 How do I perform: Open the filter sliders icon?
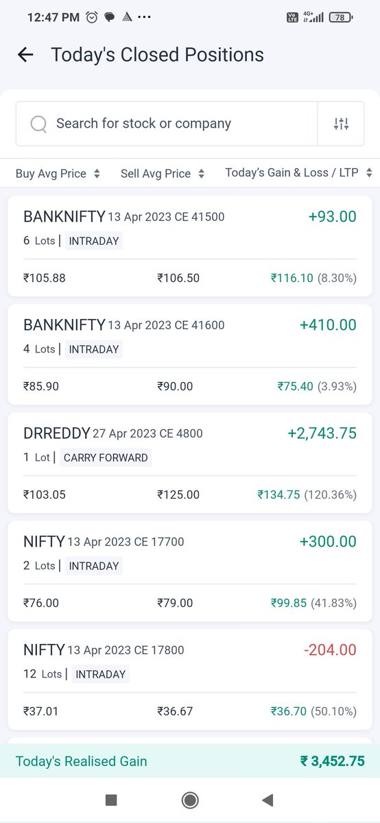coord(341,124)
